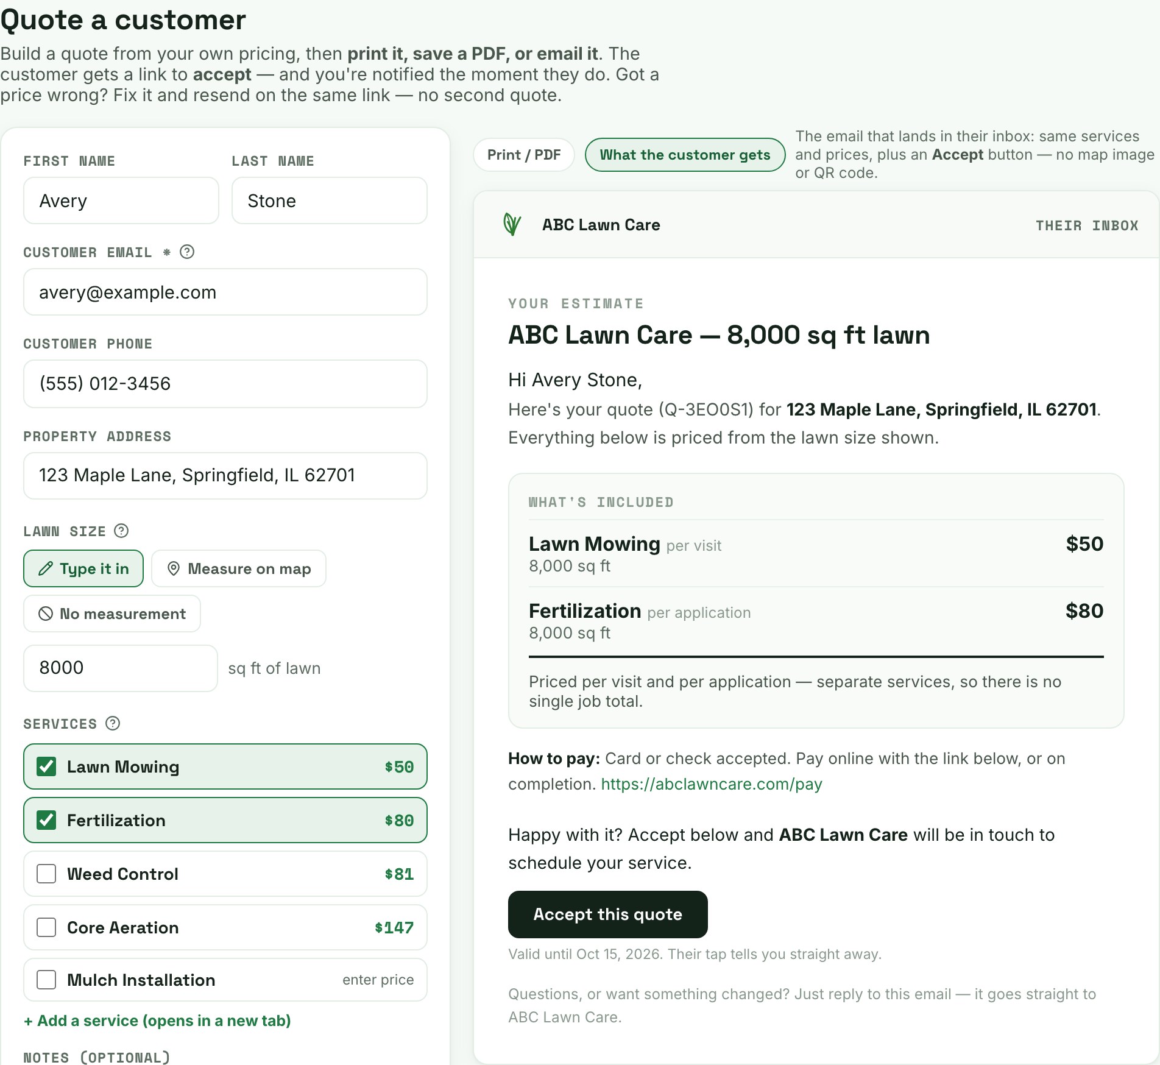Check the Core Aeration service box
Image resolution: width=1160 pixels, height=1065 pixels.
[x=46, y=927]
